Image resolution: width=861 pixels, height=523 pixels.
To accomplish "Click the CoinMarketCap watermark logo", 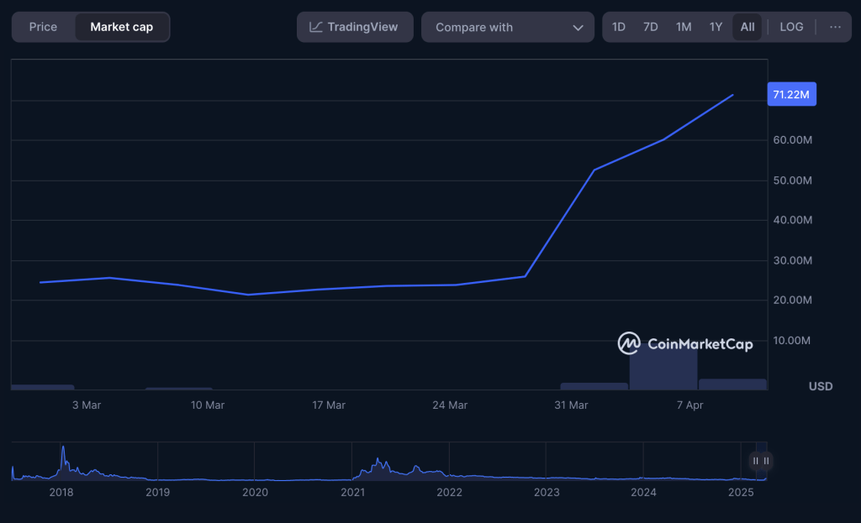I will pos(629,344).
